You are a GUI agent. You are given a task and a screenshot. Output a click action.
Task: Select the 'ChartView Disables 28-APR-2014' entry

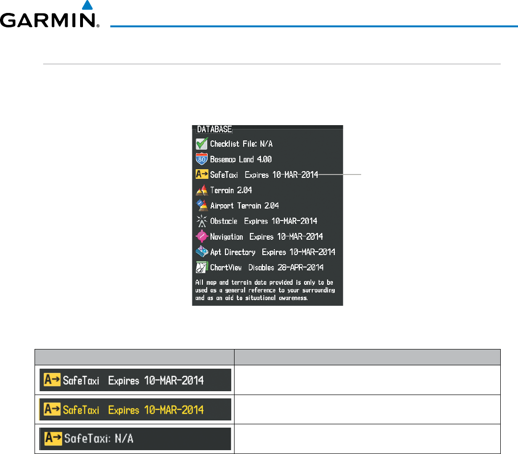click(267, 267)
